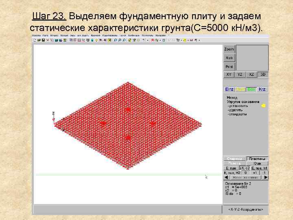Choose the -стандарты option

(237, 114)
